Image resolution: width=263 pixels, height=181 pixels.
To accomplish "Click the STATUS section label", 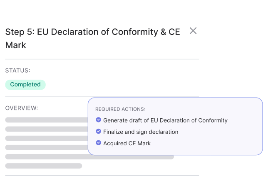I will (17, 71).
